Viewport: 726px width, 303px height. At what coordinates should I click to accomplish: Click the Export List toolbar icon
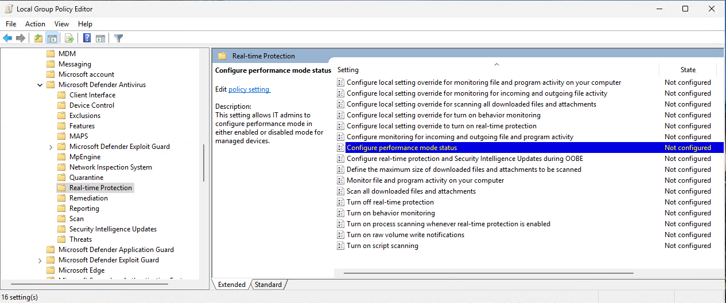click(x=69, y=38)
